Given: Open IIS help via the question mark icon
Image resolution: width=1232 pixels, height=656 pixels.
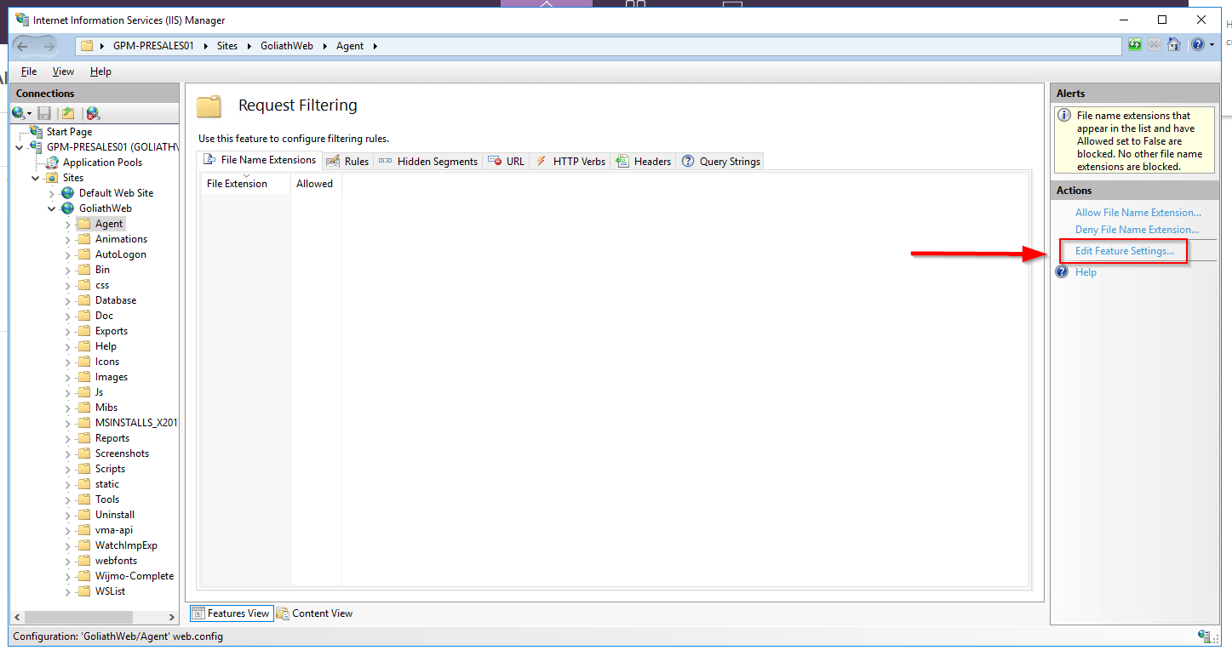Looking at the screenshot, I should click(x=1197, y=44).
